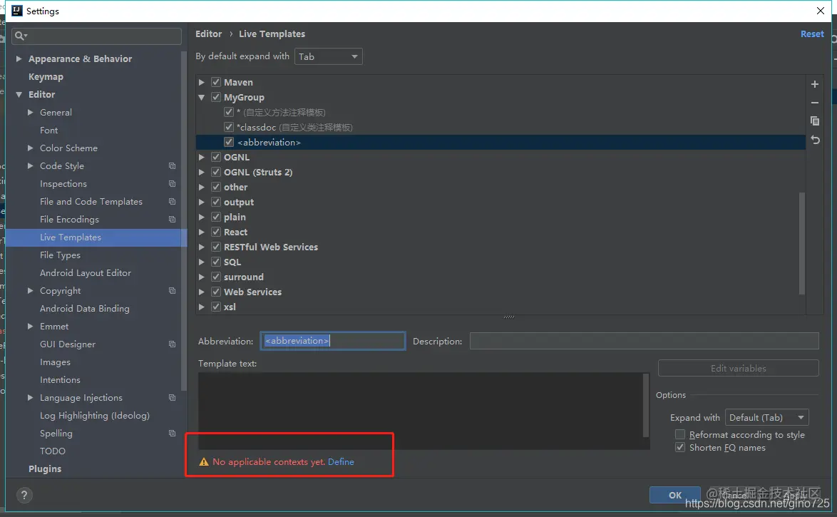Click the Editor breadcrumb at the top

click(208, 34)
